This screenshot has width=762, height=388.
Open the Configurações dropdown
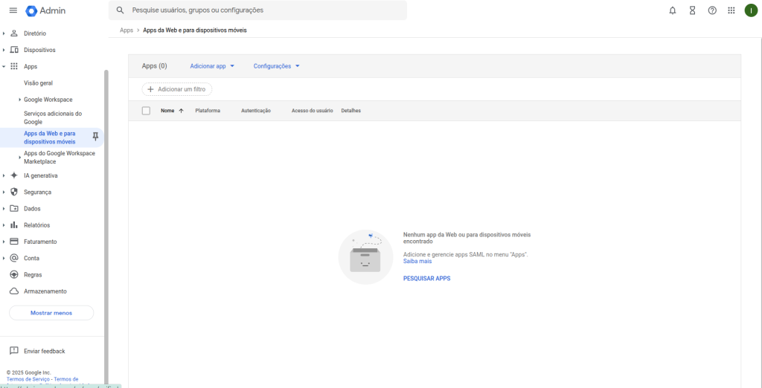(x=276, y=66)
